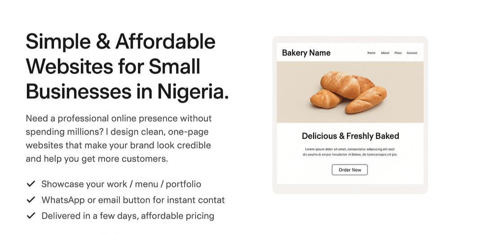This screenshot has width=485, height=234.
Task: Select the About nav item
Action: coord(385,53)
